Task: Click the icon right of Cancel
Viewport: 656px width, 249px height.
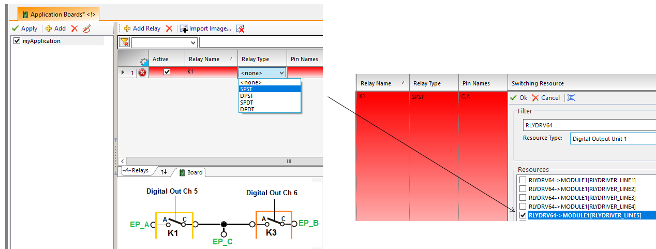Action: [x=571, y=98]
